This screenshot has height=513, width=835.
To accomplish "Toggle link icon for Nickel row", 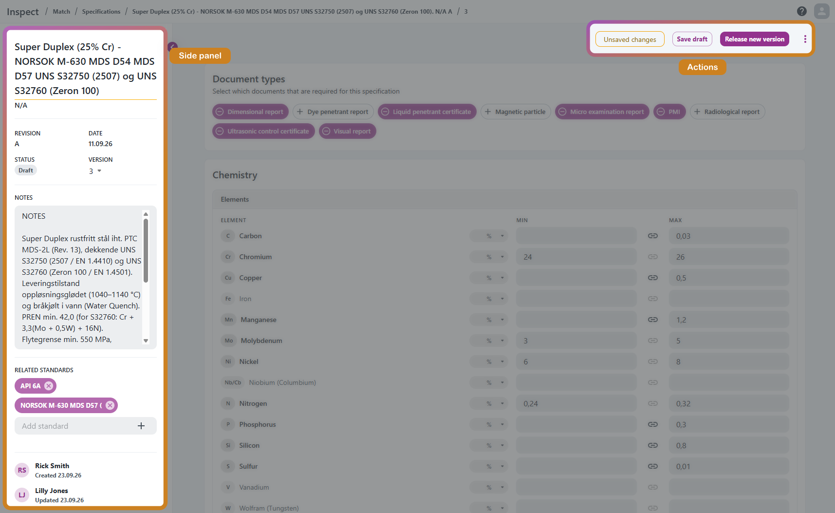I will pos(653,361).
